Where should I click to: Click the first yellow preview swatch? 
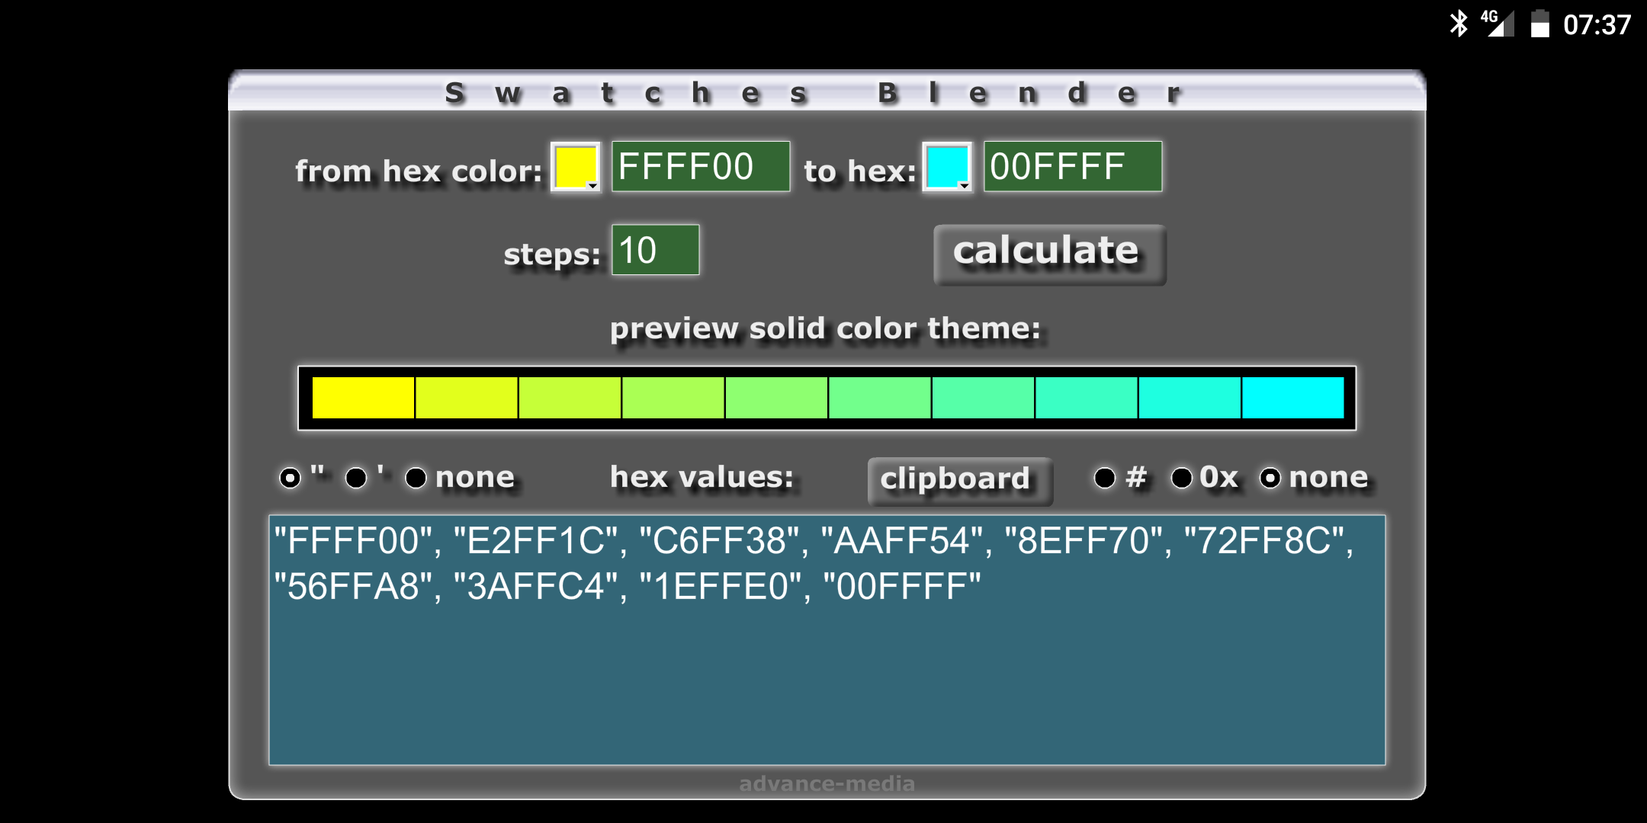click(x=363, y=398)
